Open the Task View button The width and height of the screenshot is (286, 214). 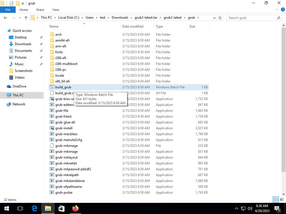click(x=20, y=208)
